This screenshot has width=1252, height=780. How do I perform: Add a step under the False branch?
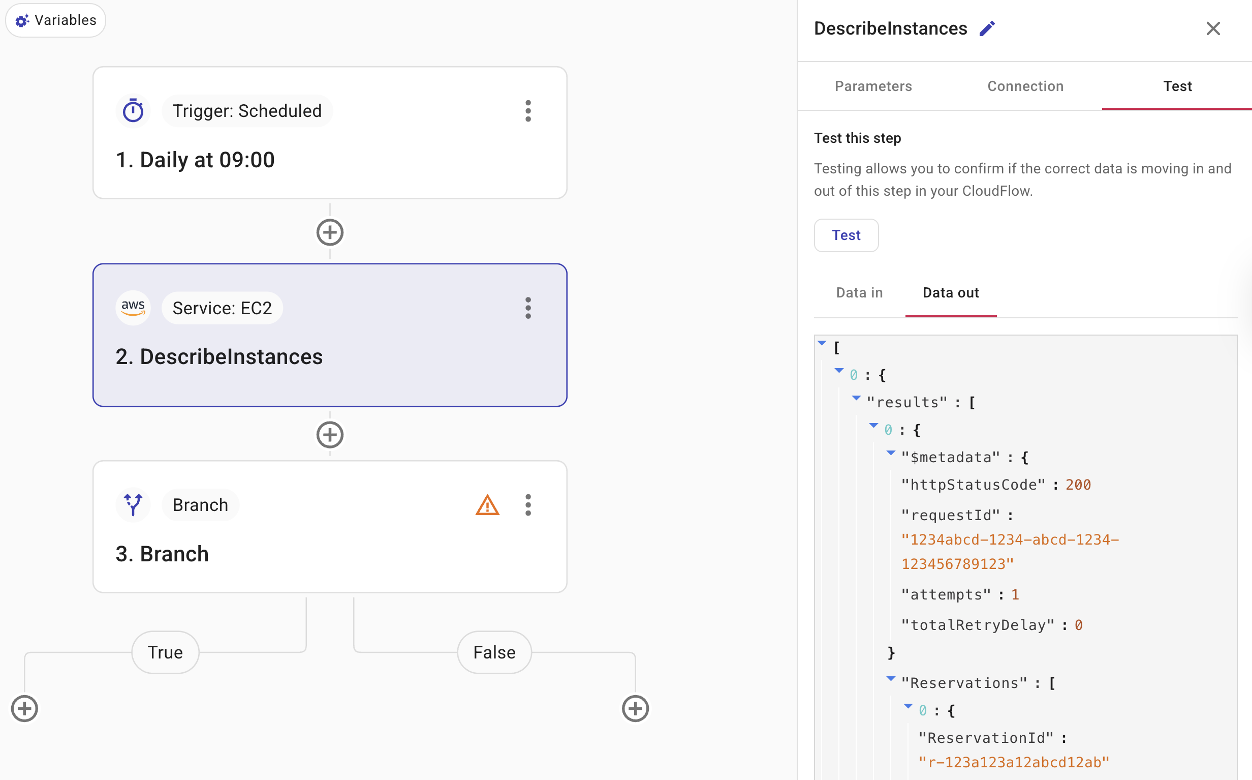(x=635, y=708)
